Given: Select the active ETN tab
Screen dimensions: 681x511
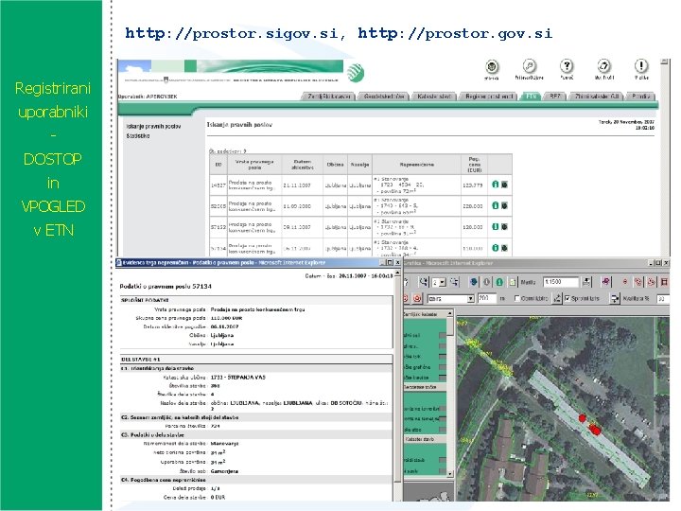Looking at the screenshot, I should click(531, 97).
